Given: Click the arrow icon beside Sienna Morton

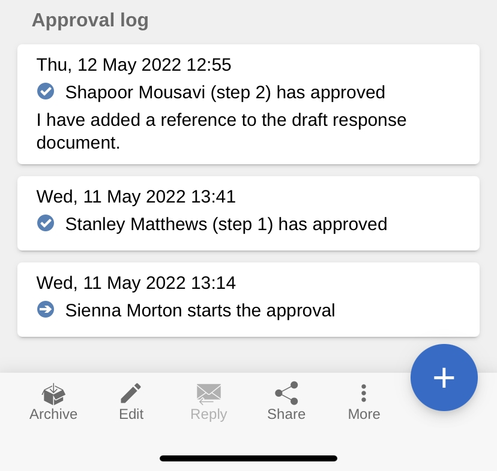Looking at the screenshot, I should pyautogui.click(x=46, y=310).
